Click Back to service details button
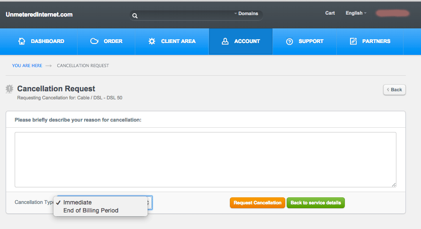Image resolution: width=421 pixels, height=229 pixels. (316, 203)
